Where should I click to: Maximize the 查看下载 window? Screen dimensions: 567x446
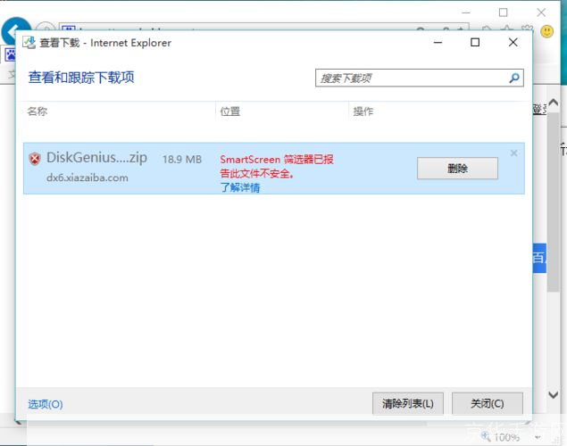(475, 42)
